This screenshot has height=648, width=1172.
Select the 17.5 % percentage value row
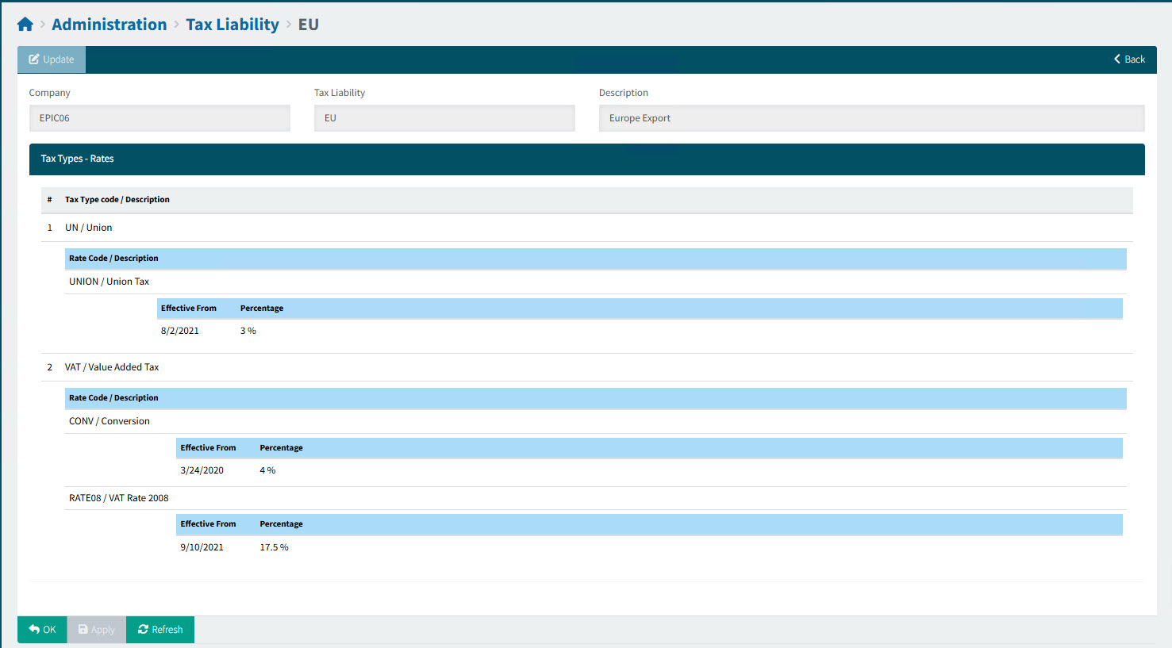pyautogui.click(x=274, y=546)
